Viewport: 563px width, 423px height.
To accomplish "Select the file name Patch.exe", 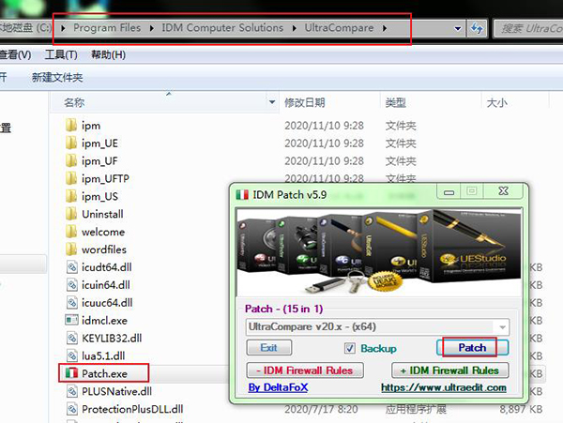I will click(x=104, y=373).
